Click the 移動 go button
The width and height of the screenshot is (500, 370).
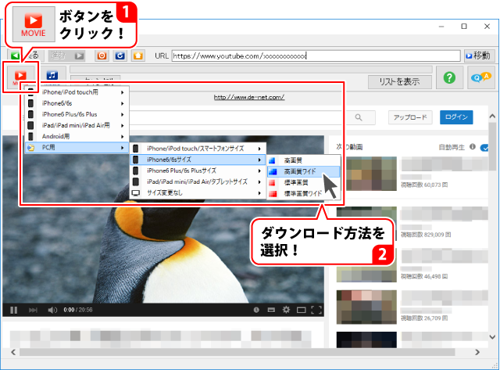[479, 56]
